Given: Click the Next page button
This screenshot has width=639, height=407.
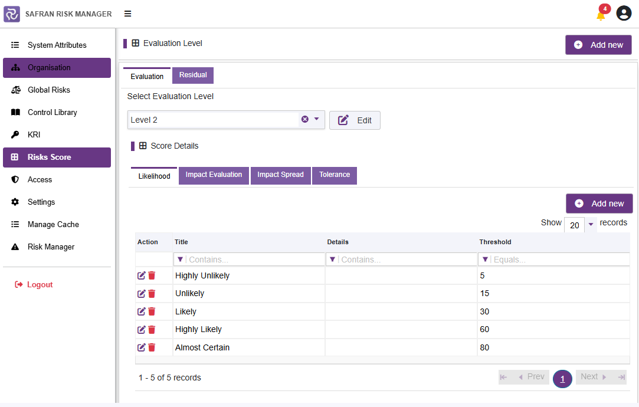Looking at the screenshot, I should coord(594,377).
